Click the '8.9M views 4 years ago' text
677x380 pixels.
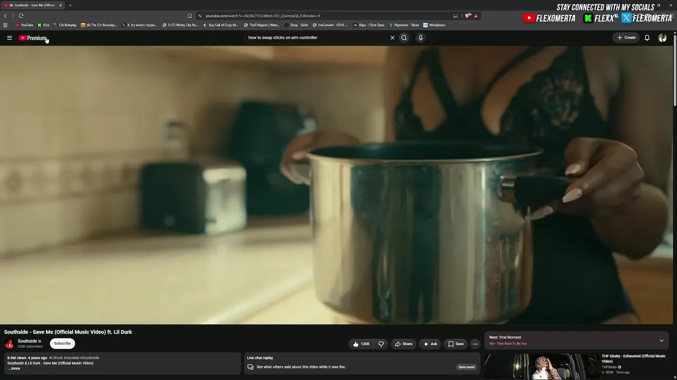(x=27, y=358)
